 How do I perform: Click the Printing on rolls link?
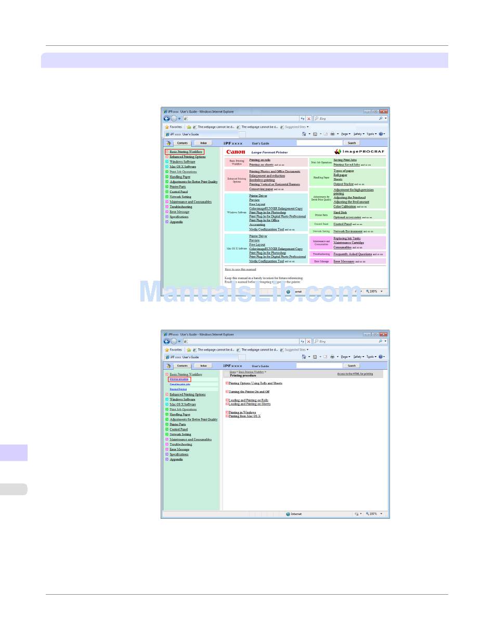[259, 160]
